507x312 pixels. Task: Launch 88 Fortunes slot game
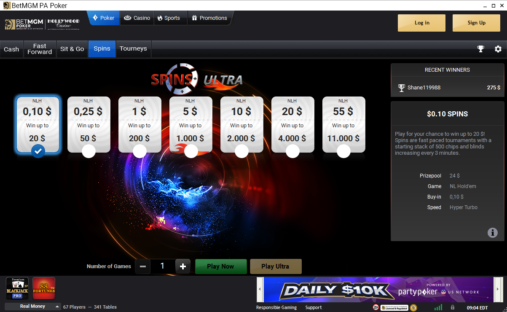click(x=44, y=288)
